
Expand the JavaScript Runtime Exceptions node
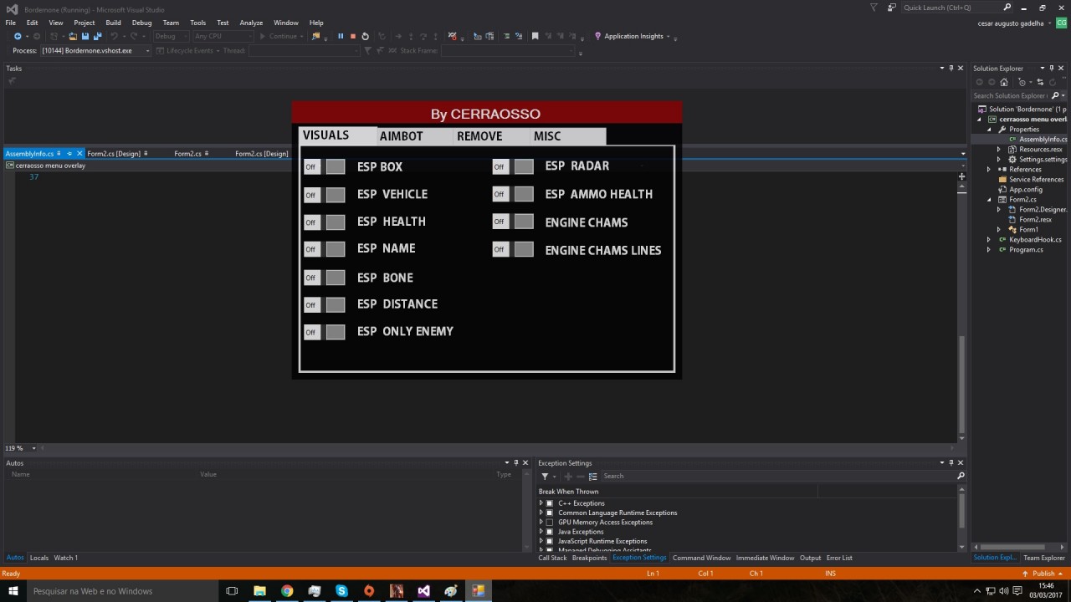541,541
